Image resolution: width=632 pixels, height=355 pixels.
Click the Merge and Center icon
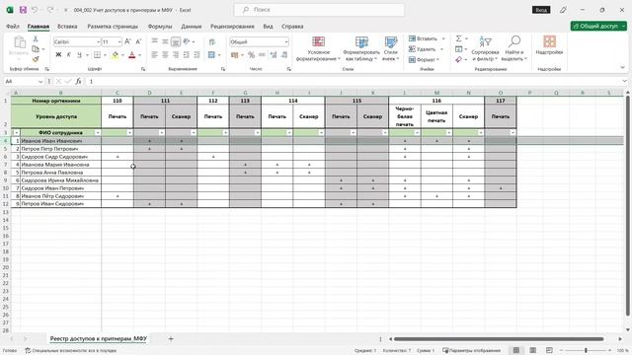pos(211,55)
